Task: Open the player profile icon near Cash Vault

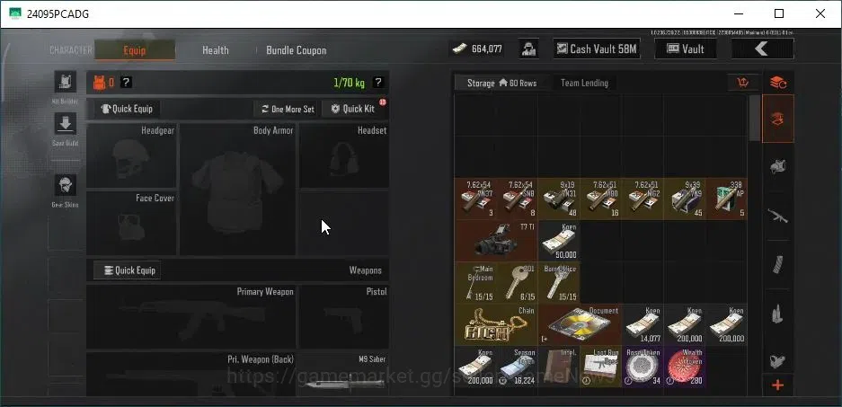Action: click(x=529, y=49)
